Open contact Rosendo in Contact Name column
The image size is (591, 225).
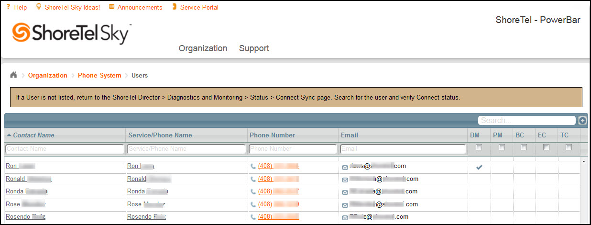coord(25,216)
